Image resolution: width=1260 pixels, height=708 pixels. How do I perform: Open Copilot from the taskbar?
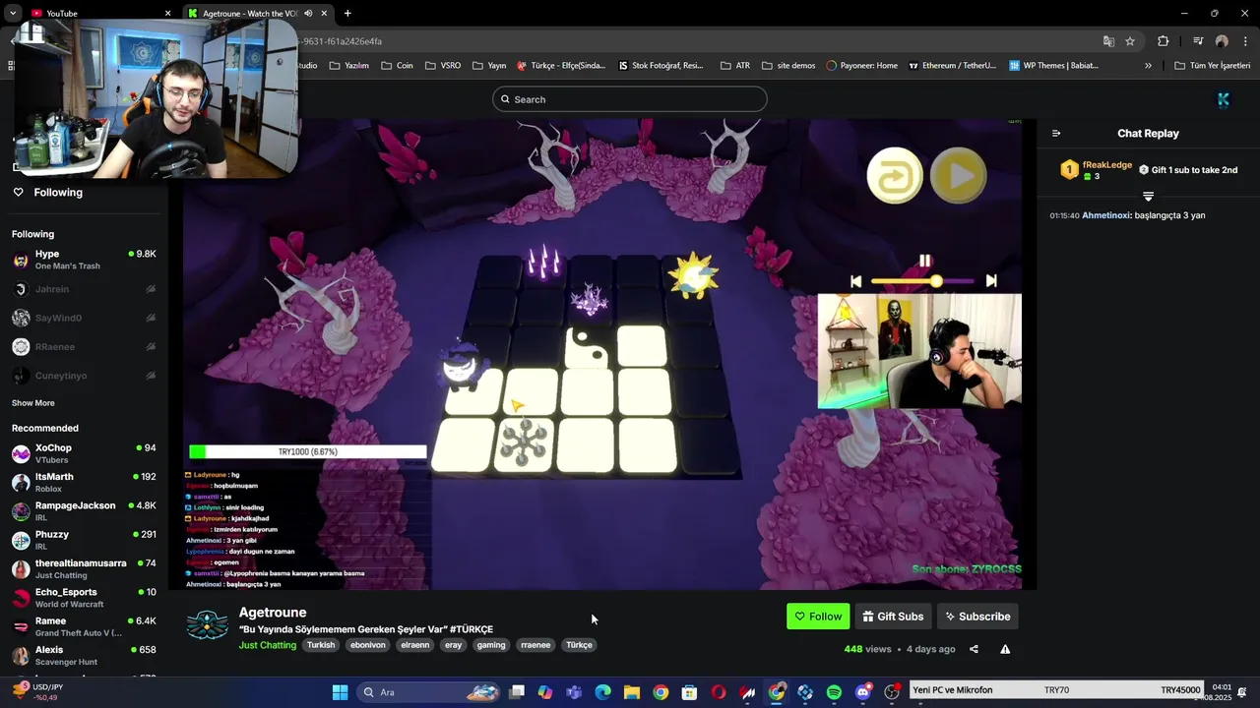click(x=545, y=692)
